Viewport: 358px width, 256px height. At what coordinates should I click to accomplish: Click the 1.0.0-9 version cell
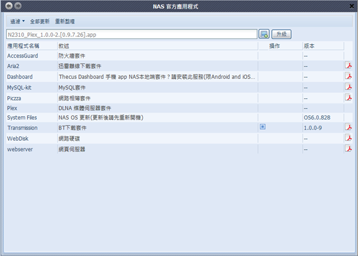313,128
